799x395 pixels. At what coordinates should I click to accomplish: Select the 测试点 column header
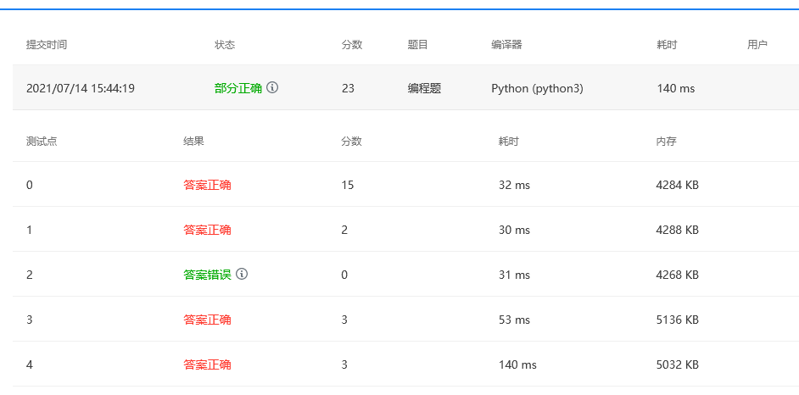[42, 141]
